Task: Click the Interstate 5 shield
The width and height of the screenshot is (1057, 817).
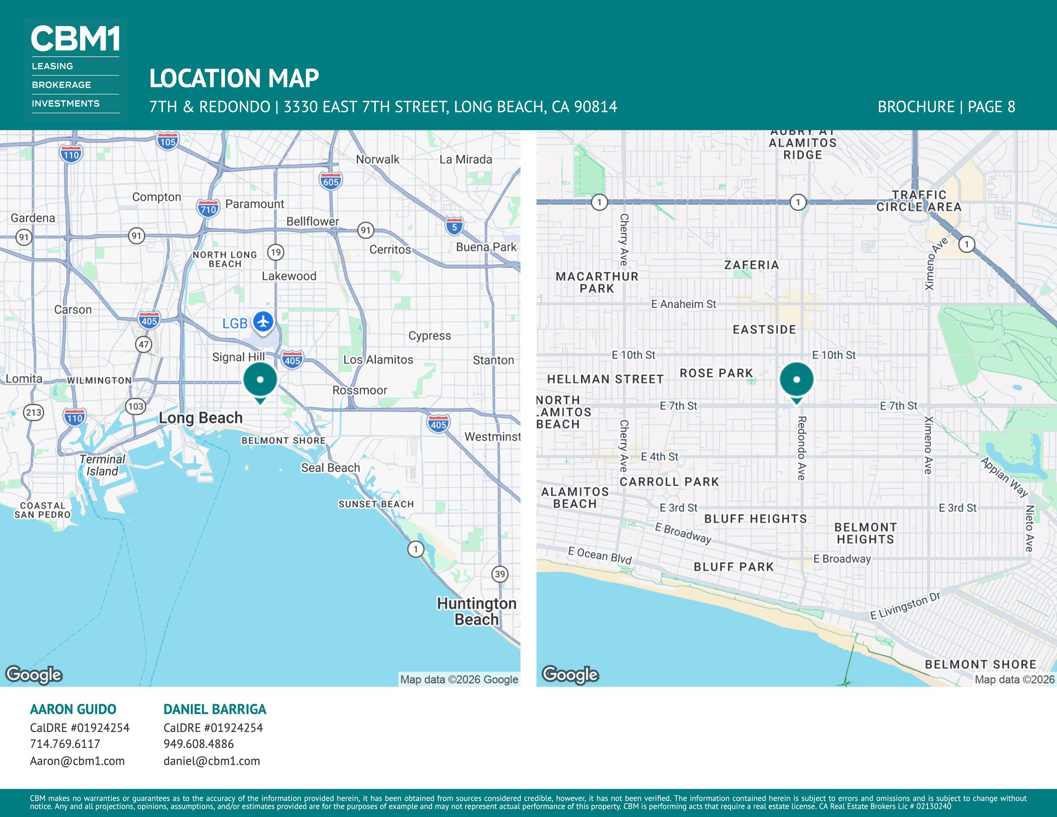Action: [454, 227]
